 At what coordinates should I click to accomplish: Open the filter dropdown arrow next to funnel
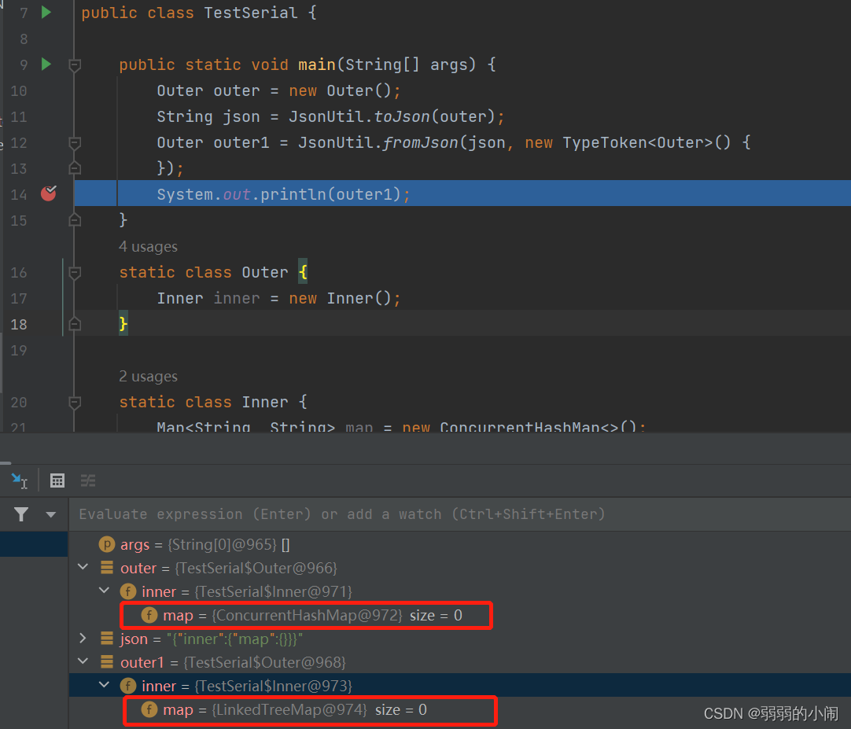click(50, 514)
